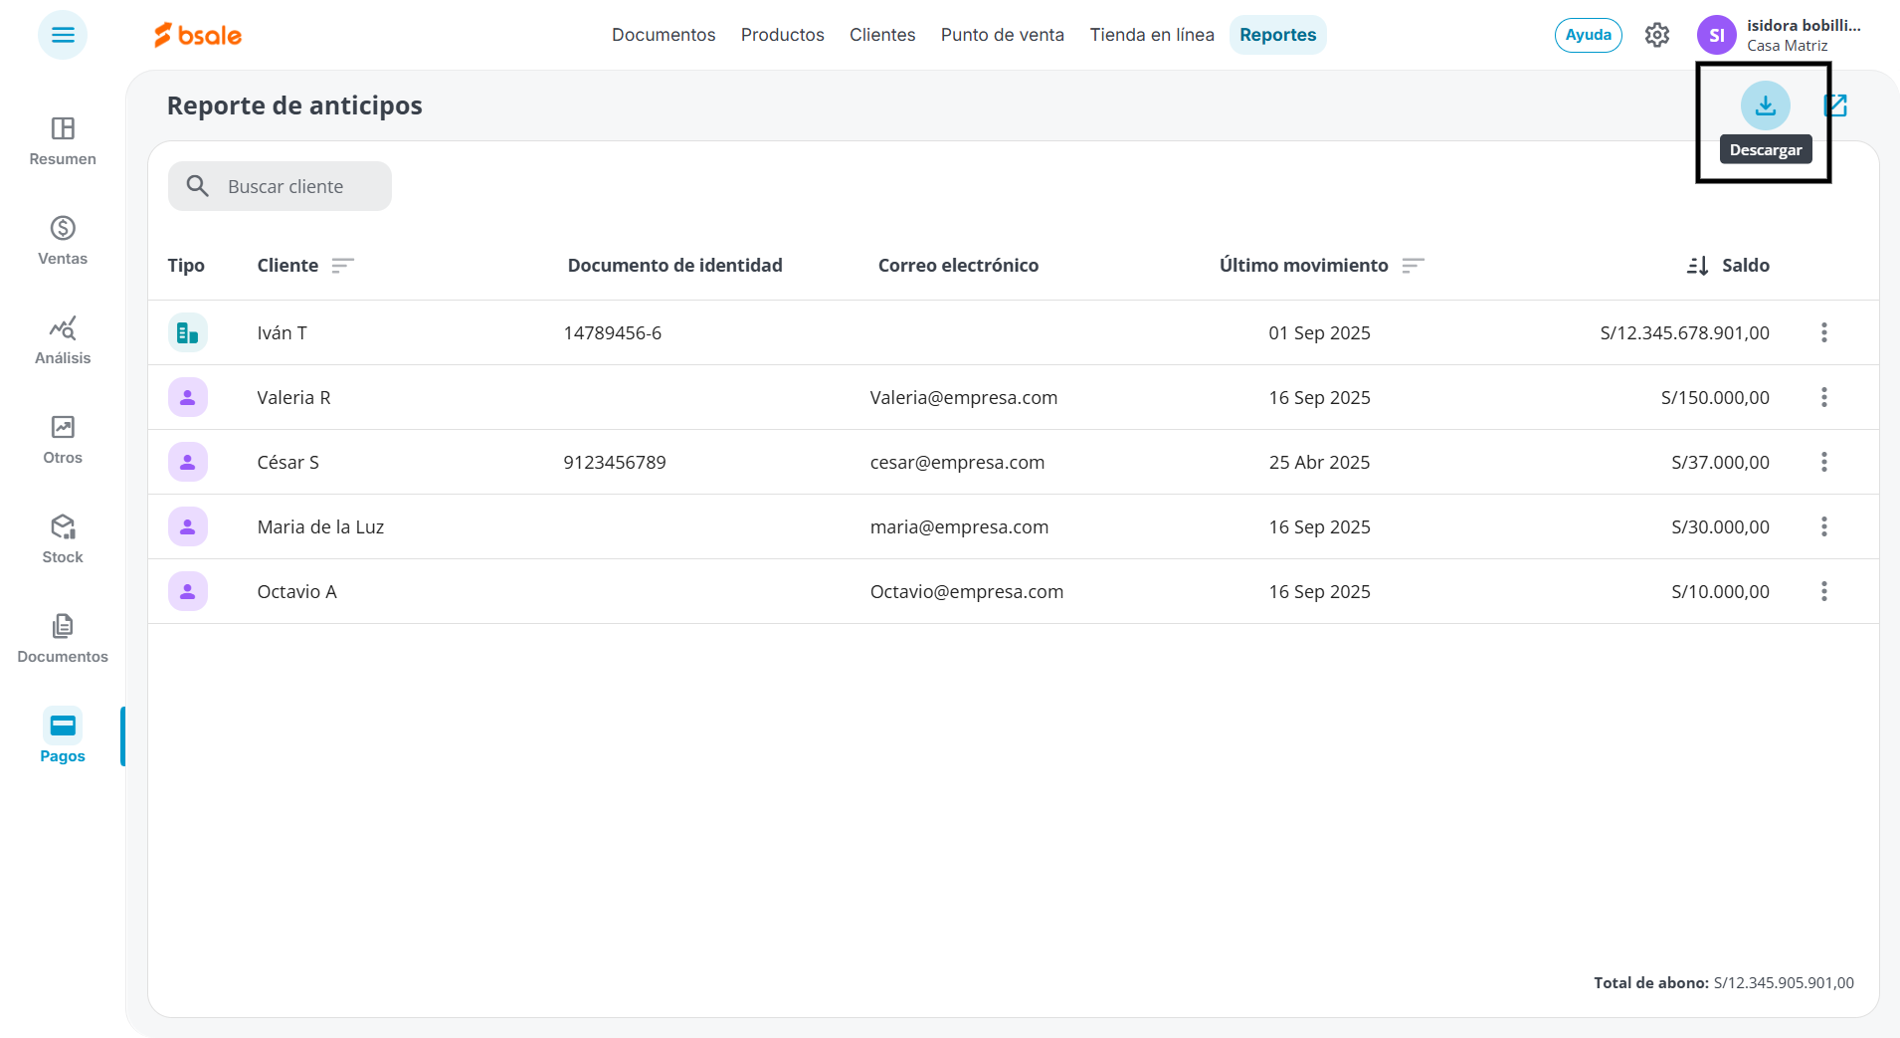Screen dimensions: 1900x1038
Task: Click Correo electrónico column header
Action: (x=958, y=265)
